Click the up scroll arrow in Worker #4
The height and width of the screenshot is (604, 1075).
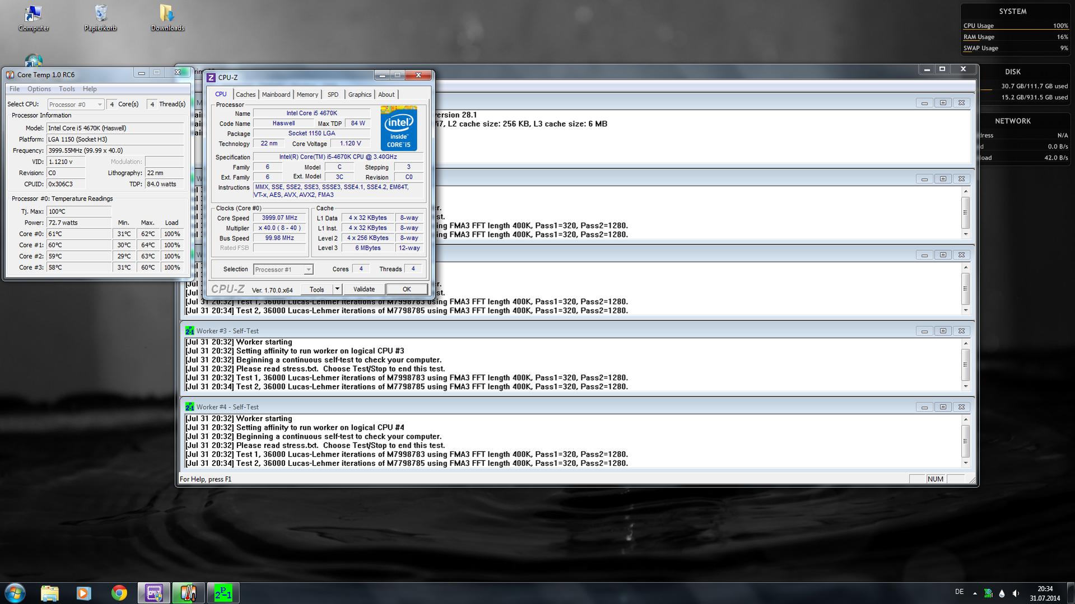(965, 419)
